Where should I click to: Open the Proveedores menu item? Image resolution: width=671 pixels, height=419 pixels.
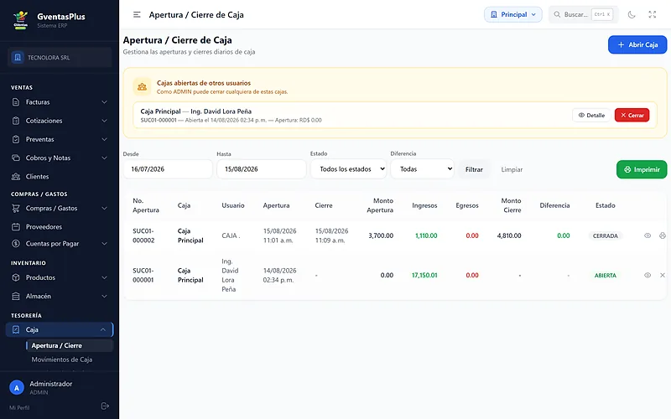[x=59, y=226]
